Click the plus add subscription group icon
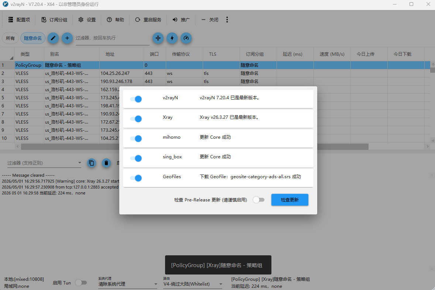This screenshot has width=435, height=290. pyautogui.click(x=67, y=38)
